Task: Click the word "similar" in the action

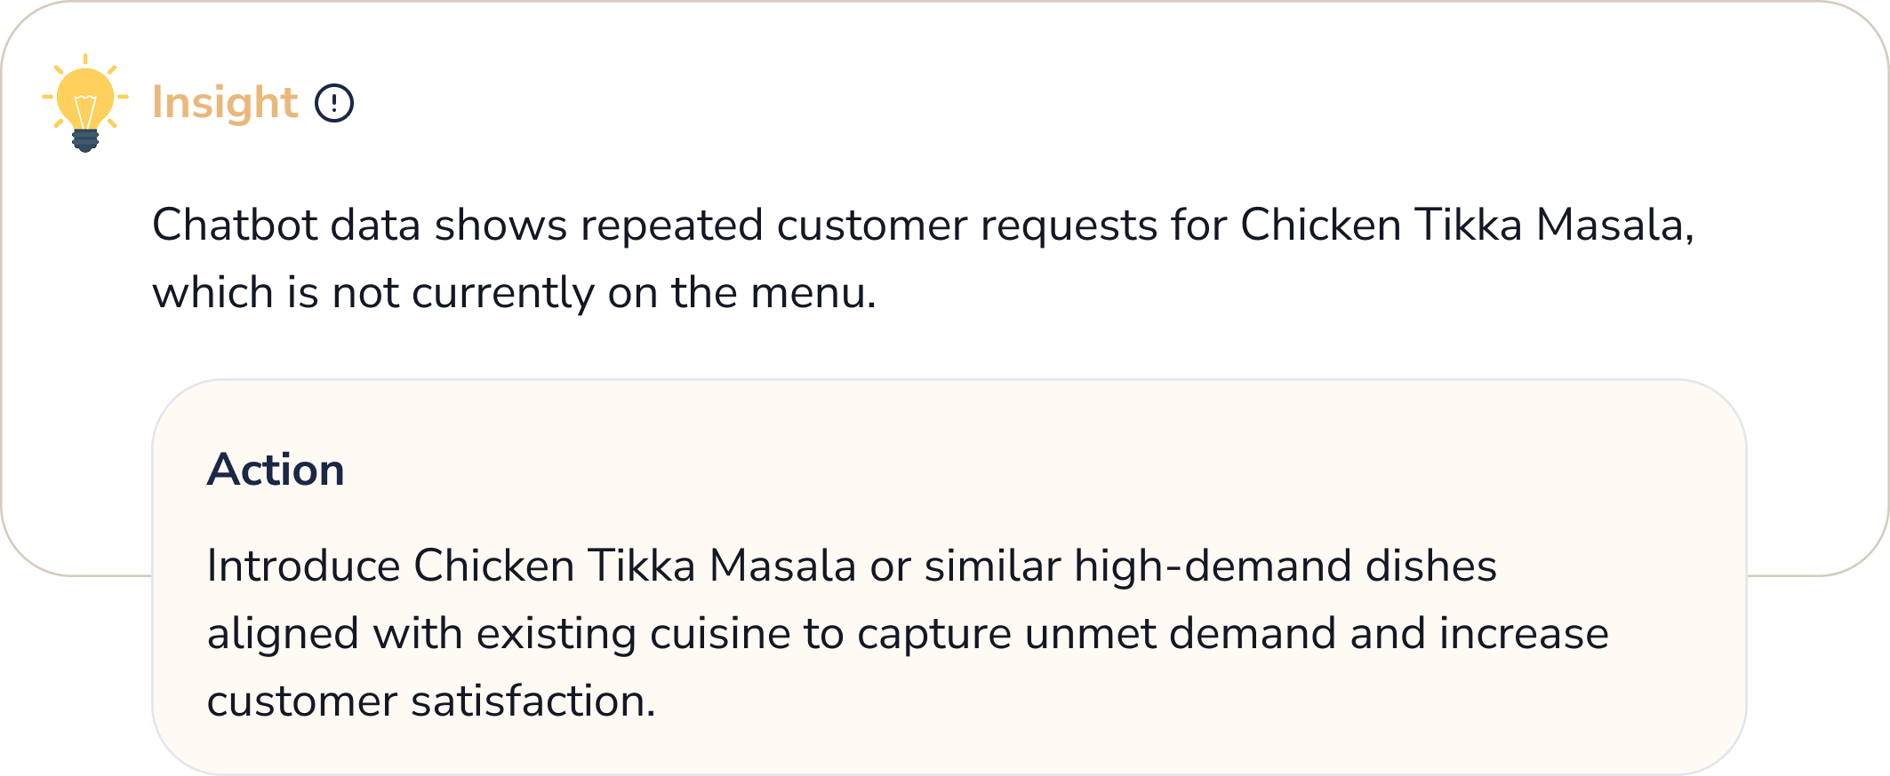Action: (x=993, y=566)
